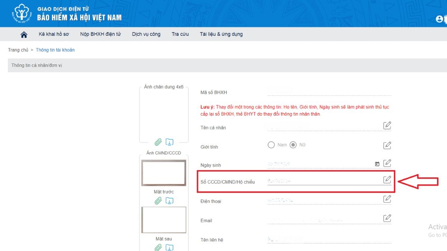447x251 pixels.
Task: Download the Mặt sau ID image
Action: point(169,247)
